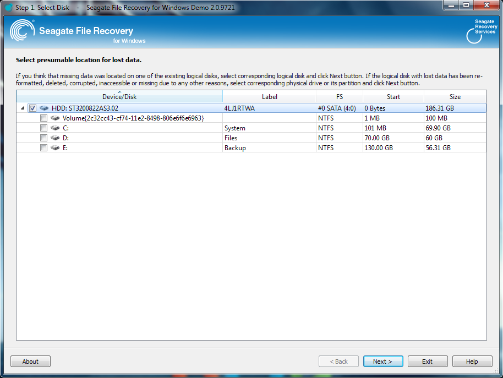Screen dimensions: 503x378
Task: Click the Seagate spiral logo in the header
Action: (22, 30)
